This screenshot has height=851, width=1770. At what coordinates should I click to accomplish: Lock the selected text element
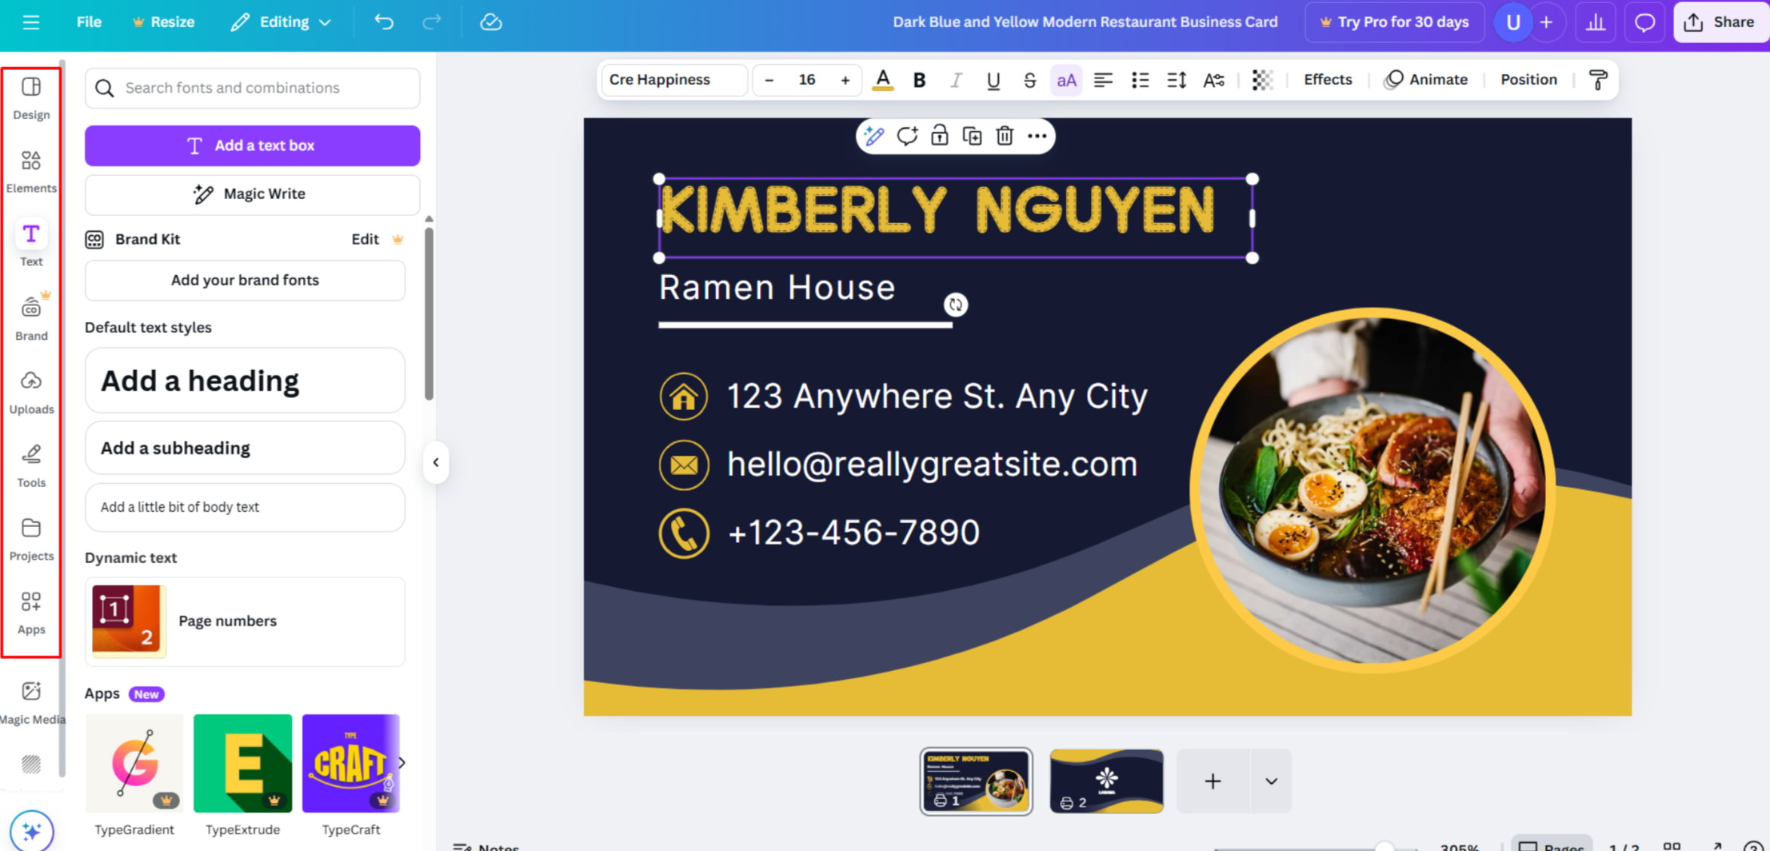coord(939,136)
